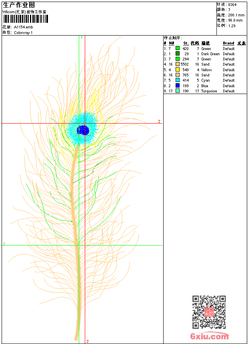This screenshot has height=344, width=248.
Task: Click the color count value 7 in header
Action: click(229, 10)
